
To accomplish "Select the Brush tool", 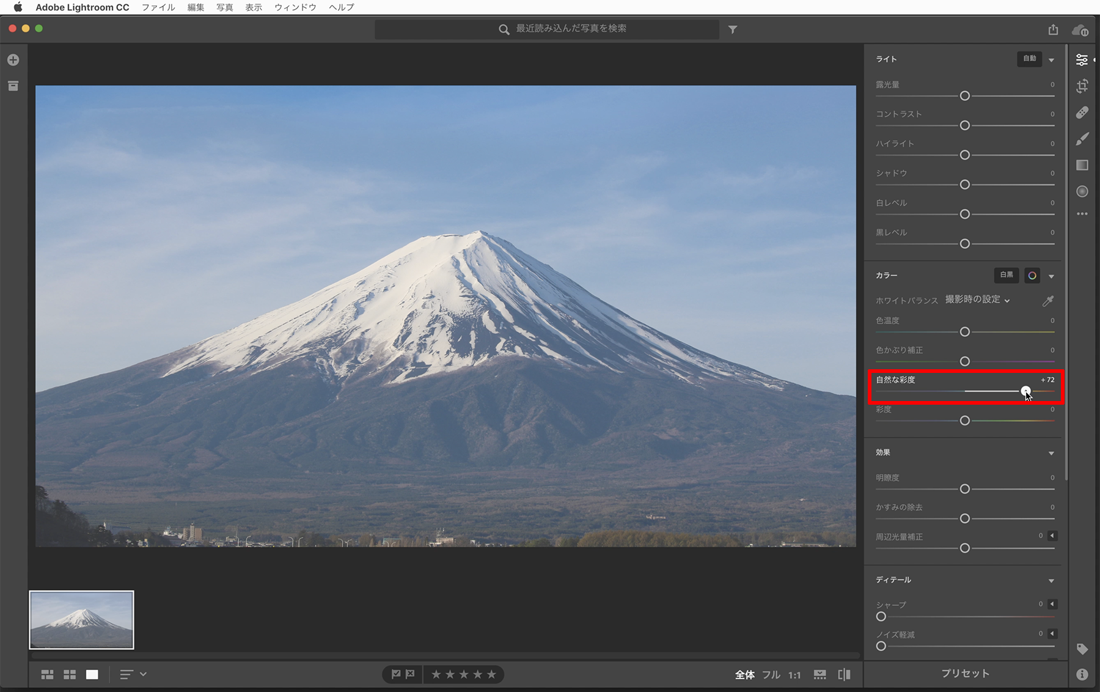I will pyautogui.click(x=1082, y=139).
